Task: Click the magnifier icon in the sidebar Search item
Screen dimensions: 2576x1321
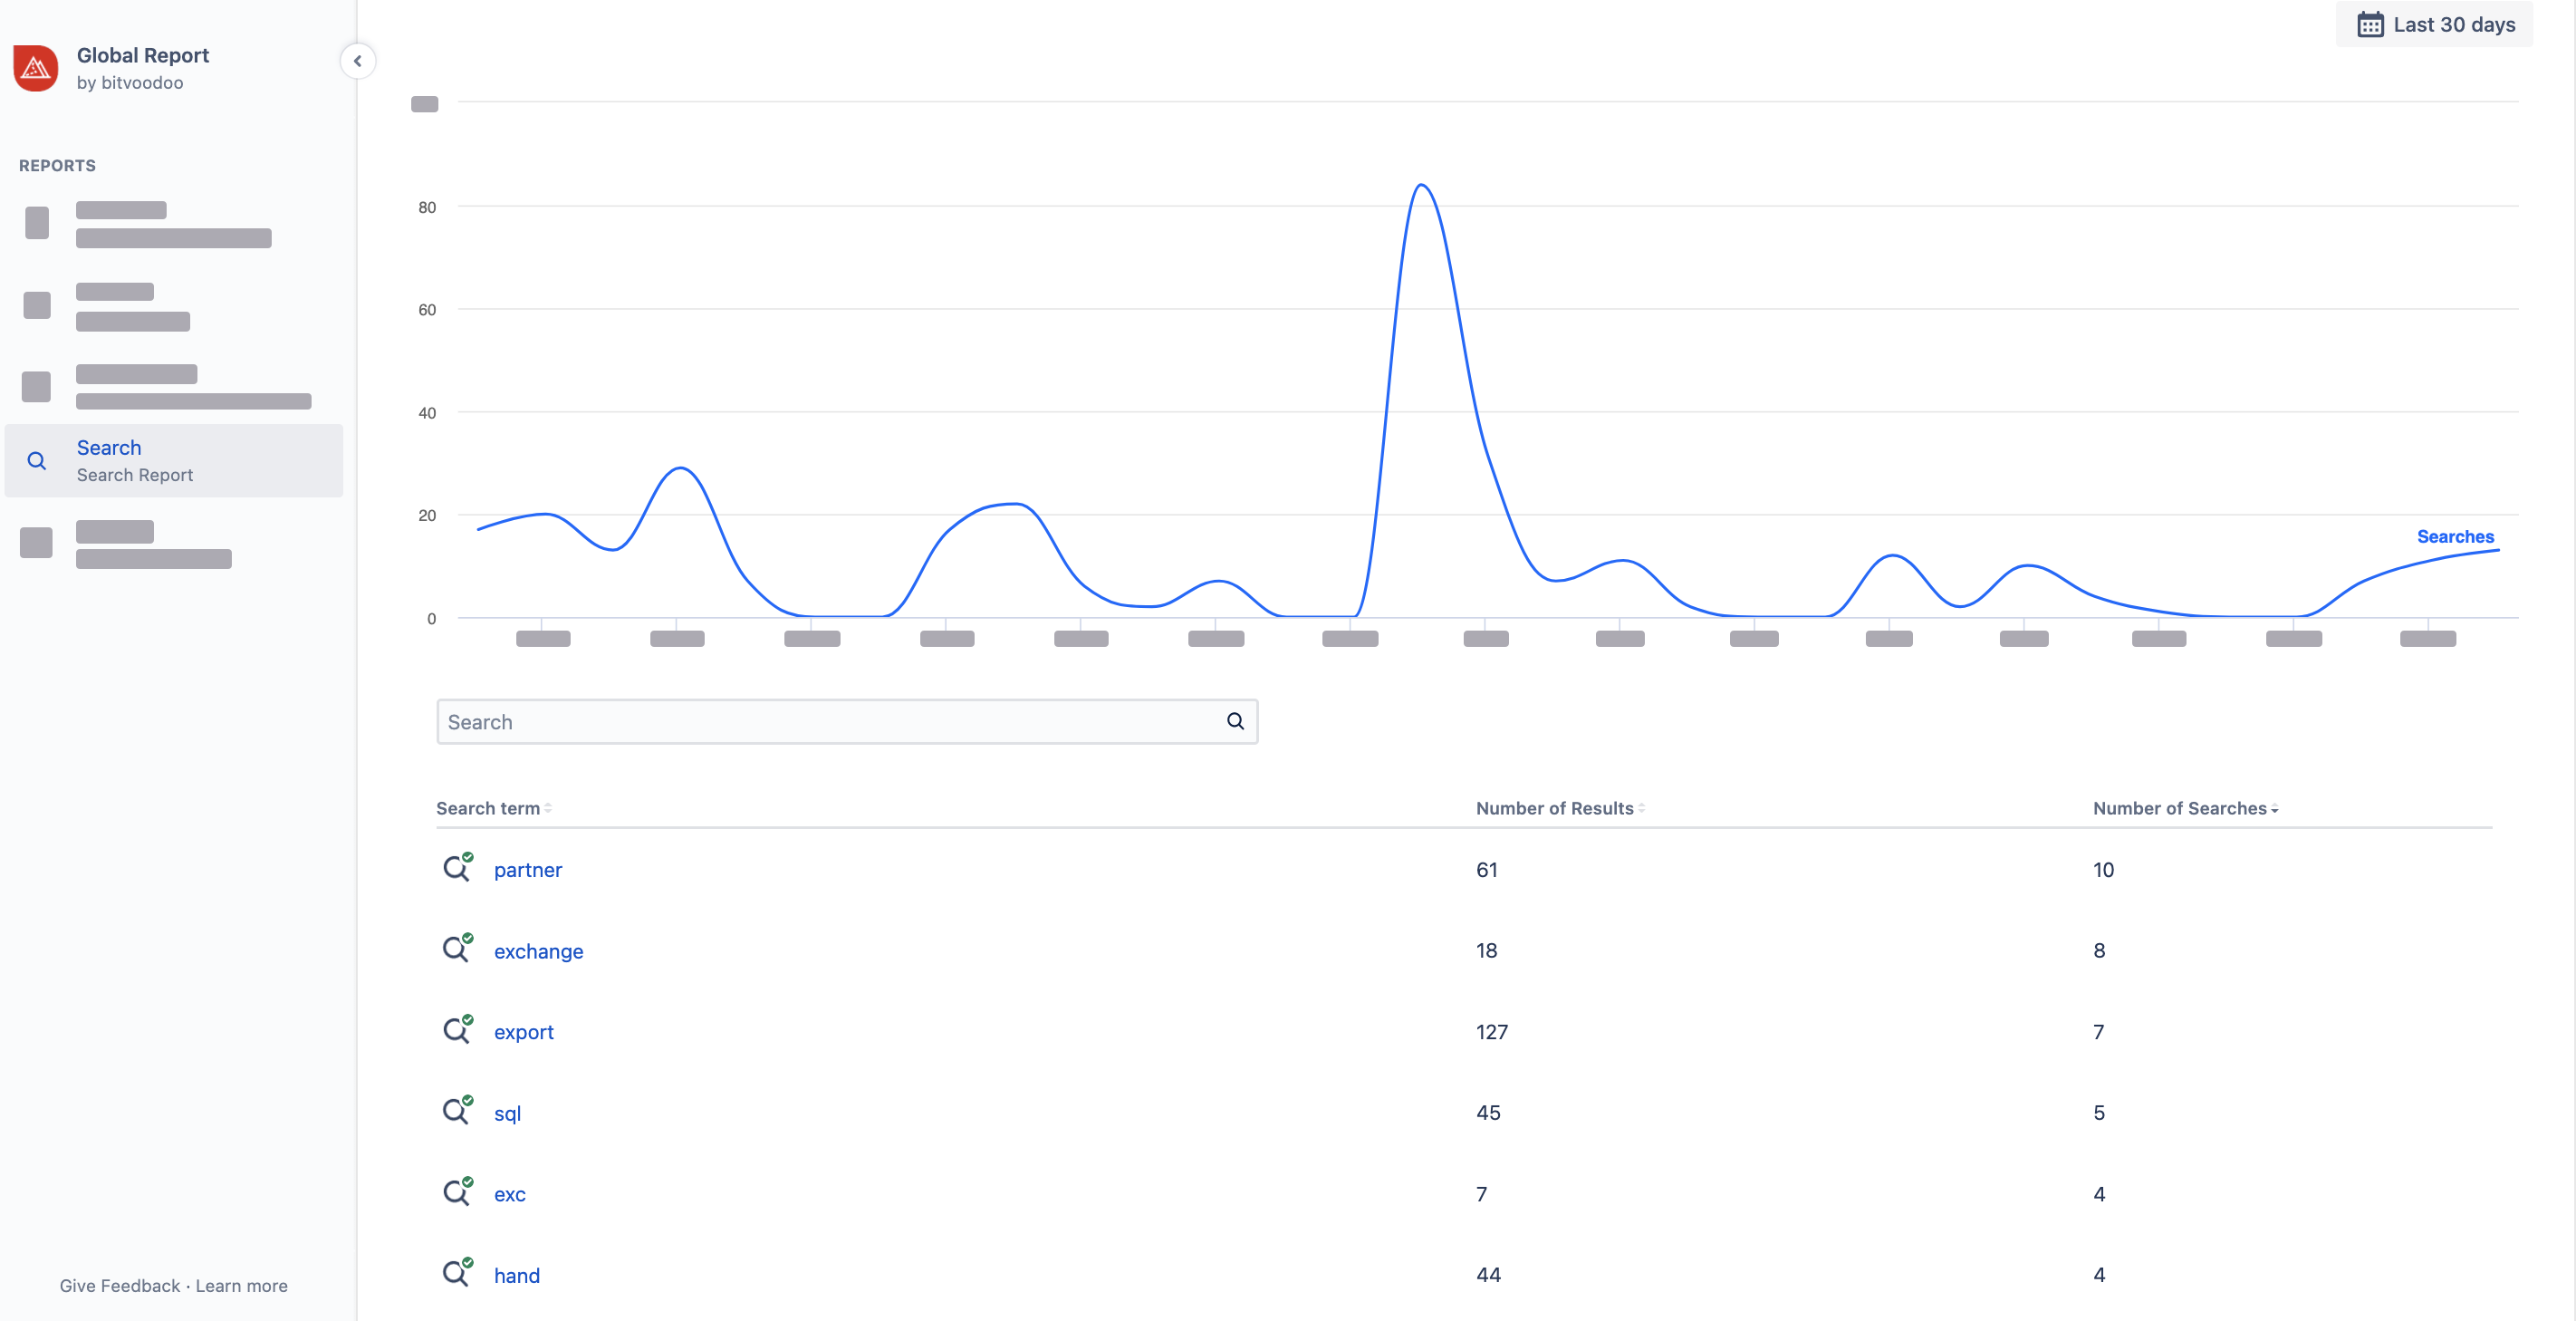Action: click(37, 461)
